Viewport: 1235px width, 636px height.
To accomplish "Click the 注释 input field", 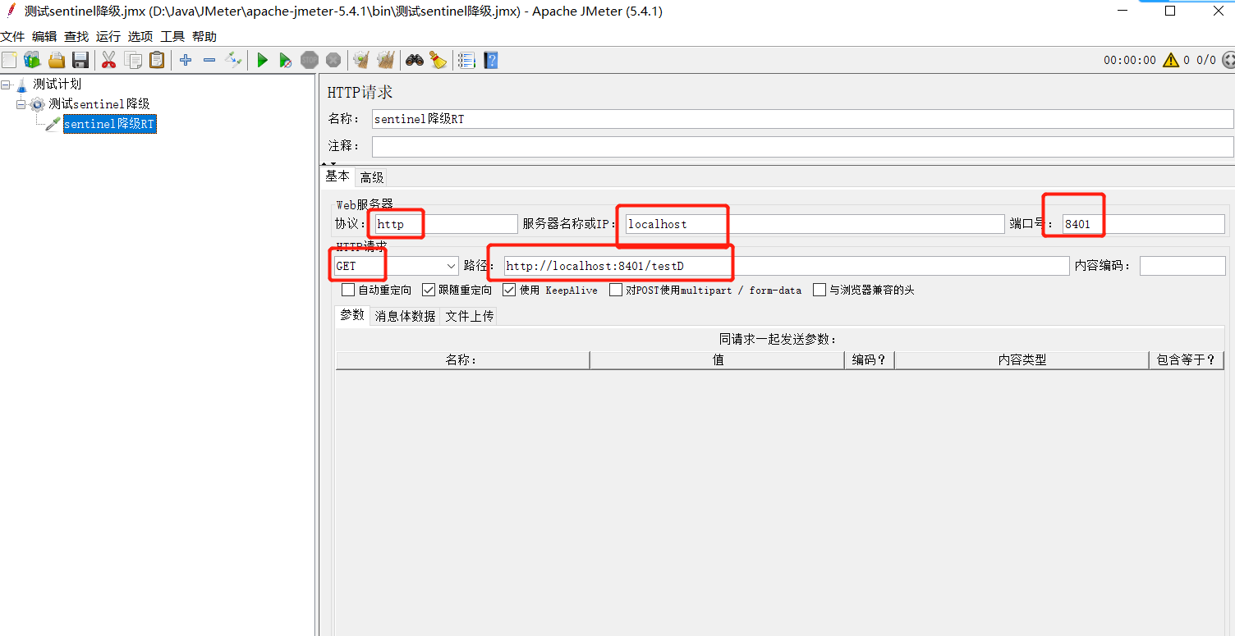I will pos(802,146).
